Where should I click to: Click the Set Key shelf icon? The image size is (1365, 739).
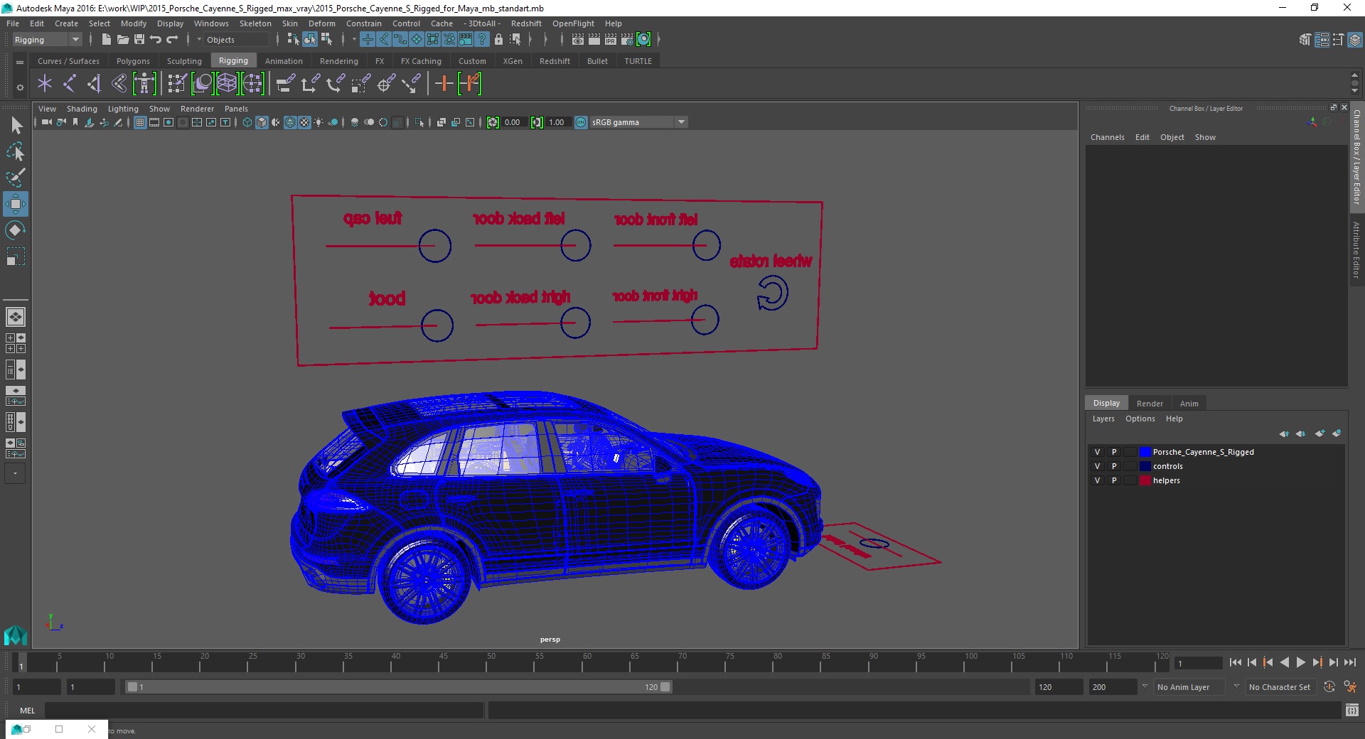(x=444, y=84)
